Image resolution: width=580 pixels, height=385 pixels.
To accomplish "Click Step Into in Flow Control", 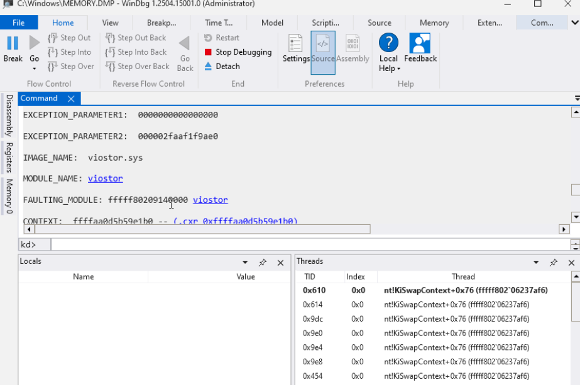I will pos(69,52).
